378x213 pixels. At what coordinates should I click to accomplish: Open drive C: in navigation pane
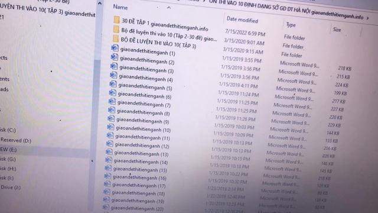pyautogui.click(x=8, y=130)
